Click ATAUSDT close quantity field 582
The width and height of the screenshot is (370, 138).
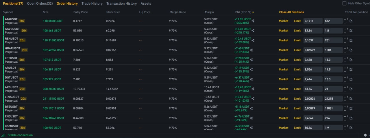pos(333,21)
